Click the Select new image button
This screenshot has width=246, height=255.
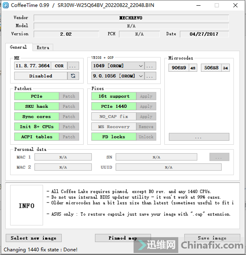[x=34, y=238]
